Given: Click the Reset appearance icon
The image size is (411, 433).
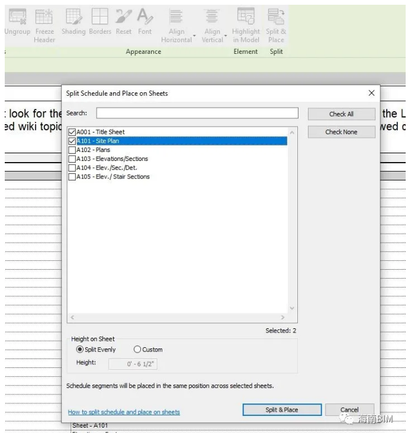Looking at the screenshot, I should pyautogui.click(x=124, y=17).
